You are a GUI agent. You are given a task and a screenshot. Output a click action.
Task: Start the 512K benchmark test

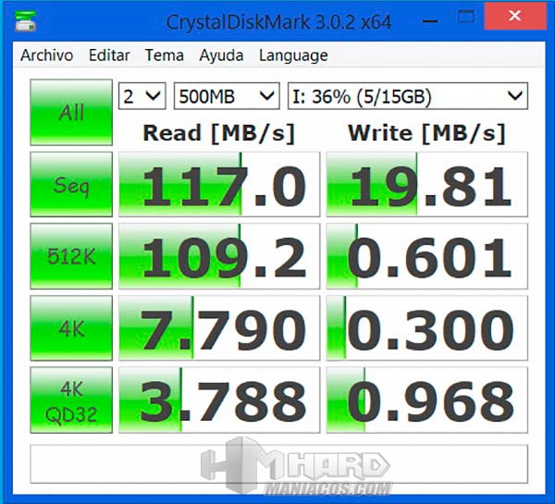pyautogui.click(x=71, y=256)
